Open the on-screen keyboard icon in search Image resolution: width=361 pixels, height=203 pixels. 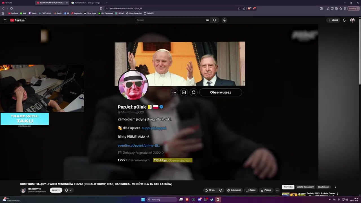[208, 20]
